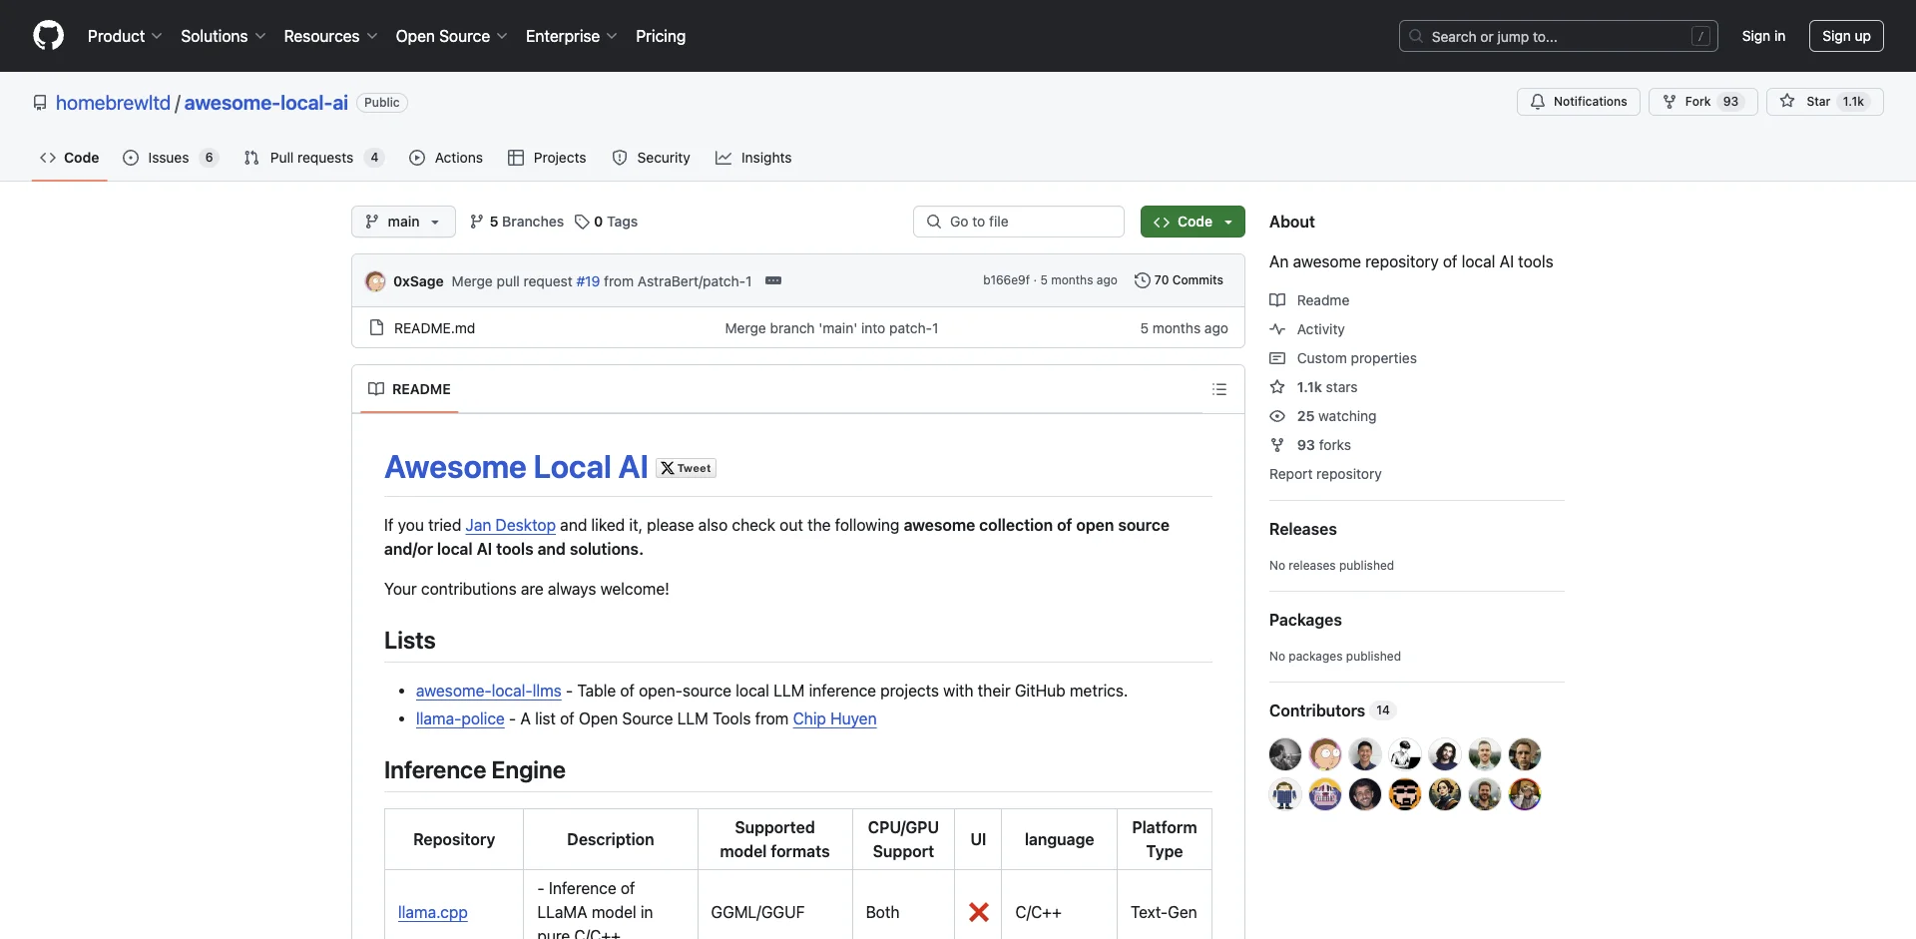Open the Actions tab
Screen dimensions: 1916x939
coord(446,158)
